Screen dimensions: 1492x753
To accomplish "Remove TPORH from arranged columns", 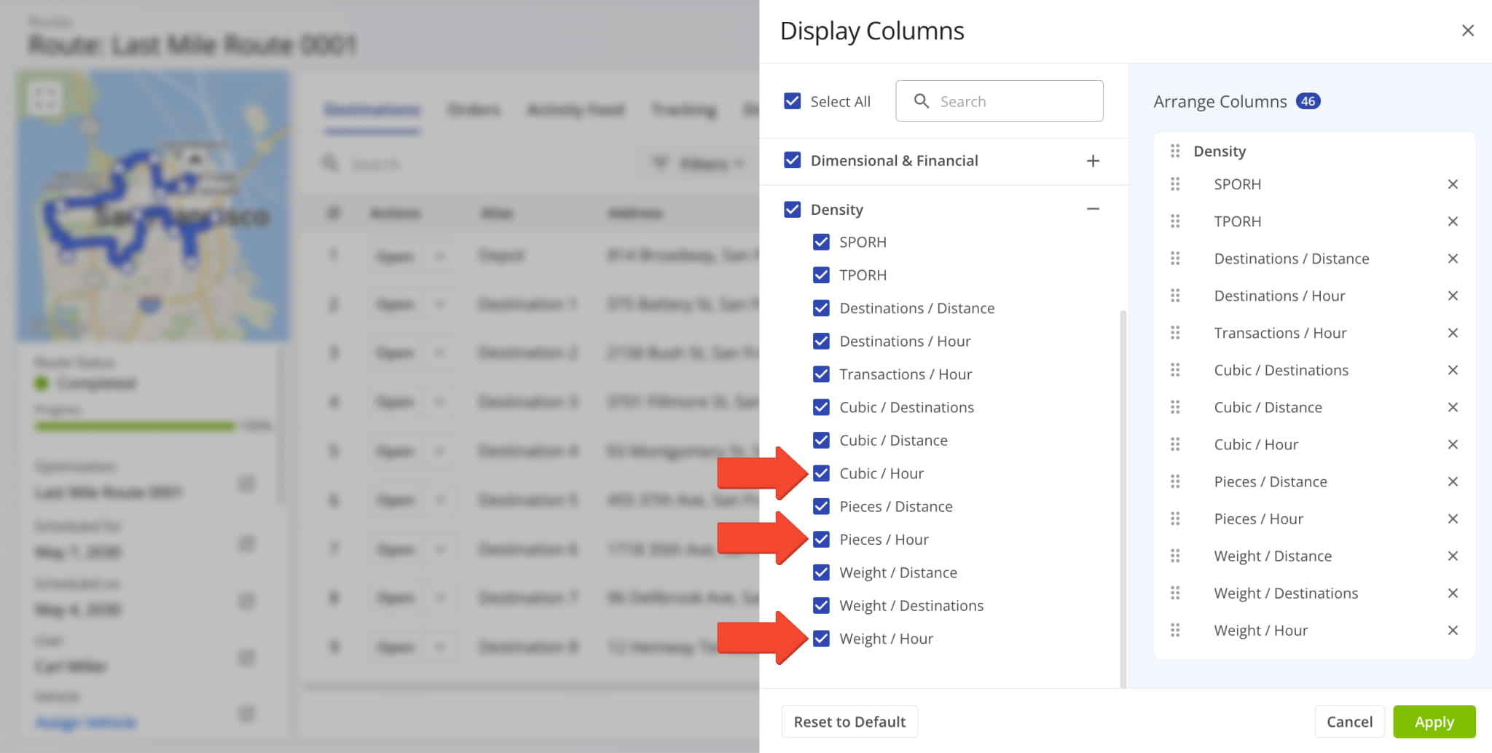I will pyautogui.click(x=1453, y=221).
